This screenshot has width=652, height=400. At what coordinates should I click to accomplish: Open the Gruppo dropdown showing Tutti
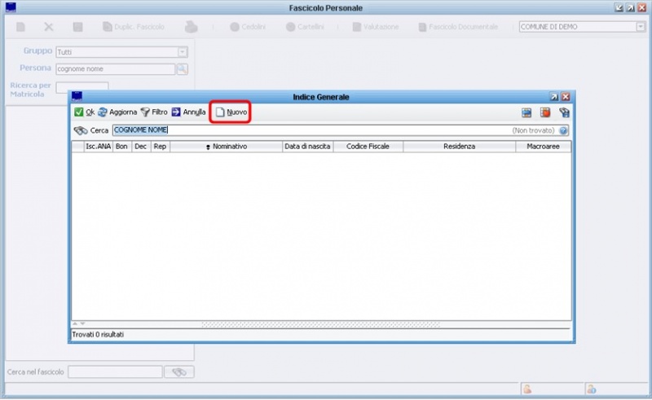pos(183,52)
